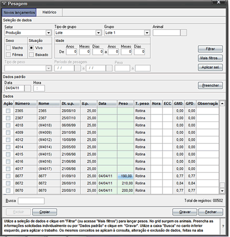This screenshot has width=230, height=237.
Task: Expand the Grupo dropdown showing Lote 1
Action: point(147,33)
